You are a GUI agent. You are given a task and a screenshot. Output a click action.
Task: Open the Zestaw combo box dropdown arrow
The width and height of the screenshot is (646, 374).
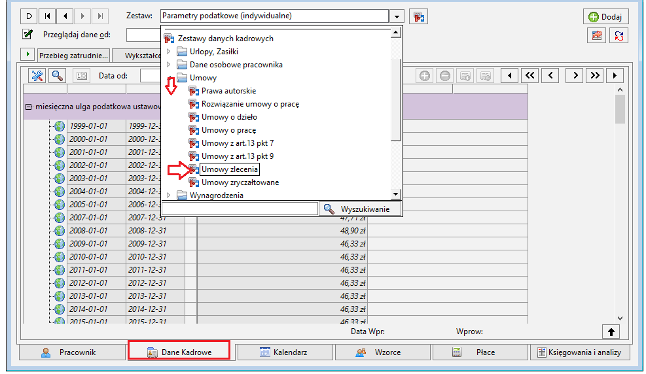point(397,16)
